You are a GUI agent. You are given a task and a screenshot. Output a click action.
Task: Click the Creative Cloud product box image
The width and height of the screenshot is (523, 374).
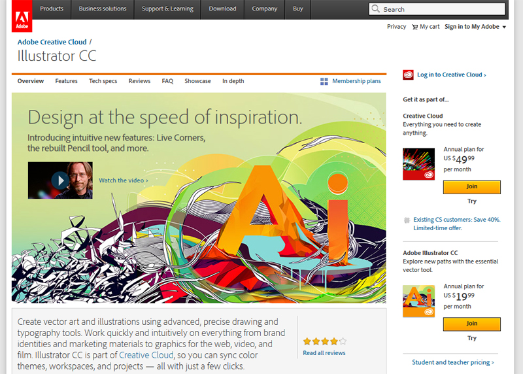pyautogui.click(x=418, y=164)
